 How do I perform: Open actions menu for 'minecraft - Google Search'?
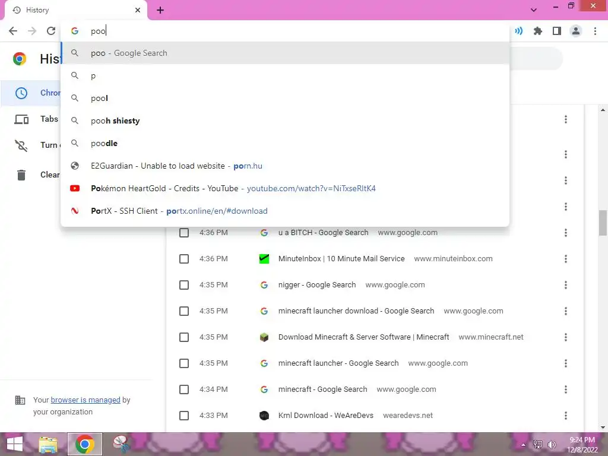pyautogui.click(x=566, y=389)
